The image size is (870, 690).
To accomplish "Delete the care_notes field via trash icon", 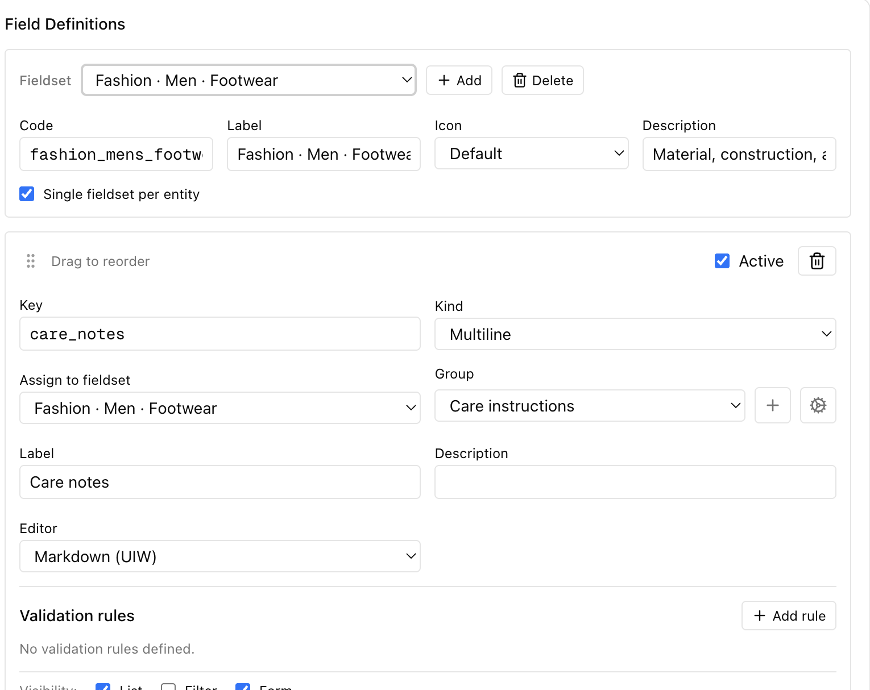I will pyautogui.click(x=817, y=261).
